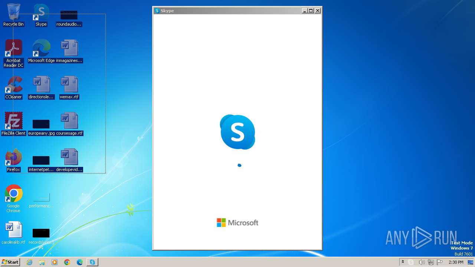Show hidden tray icons arrow

pyautogui.click(x=403, y=262)
